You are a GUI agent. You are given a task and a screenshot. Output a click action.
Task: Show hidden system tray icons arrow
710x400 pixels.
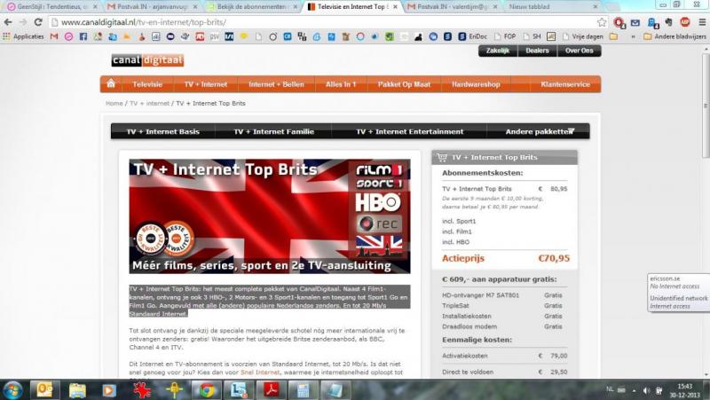634,390
